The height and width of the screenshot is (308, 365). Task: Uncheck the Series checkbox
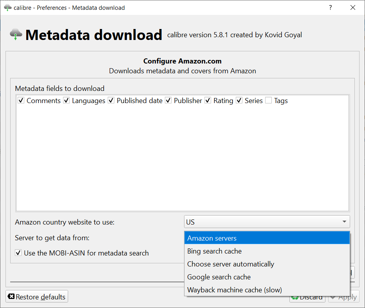[239, 101]
